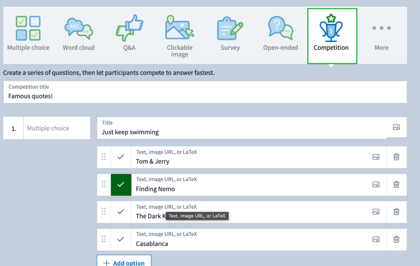Select the Open-ended activity type
Image resolution: width=420 pixels, height=266 pixels.
click(x=280, y=34)
